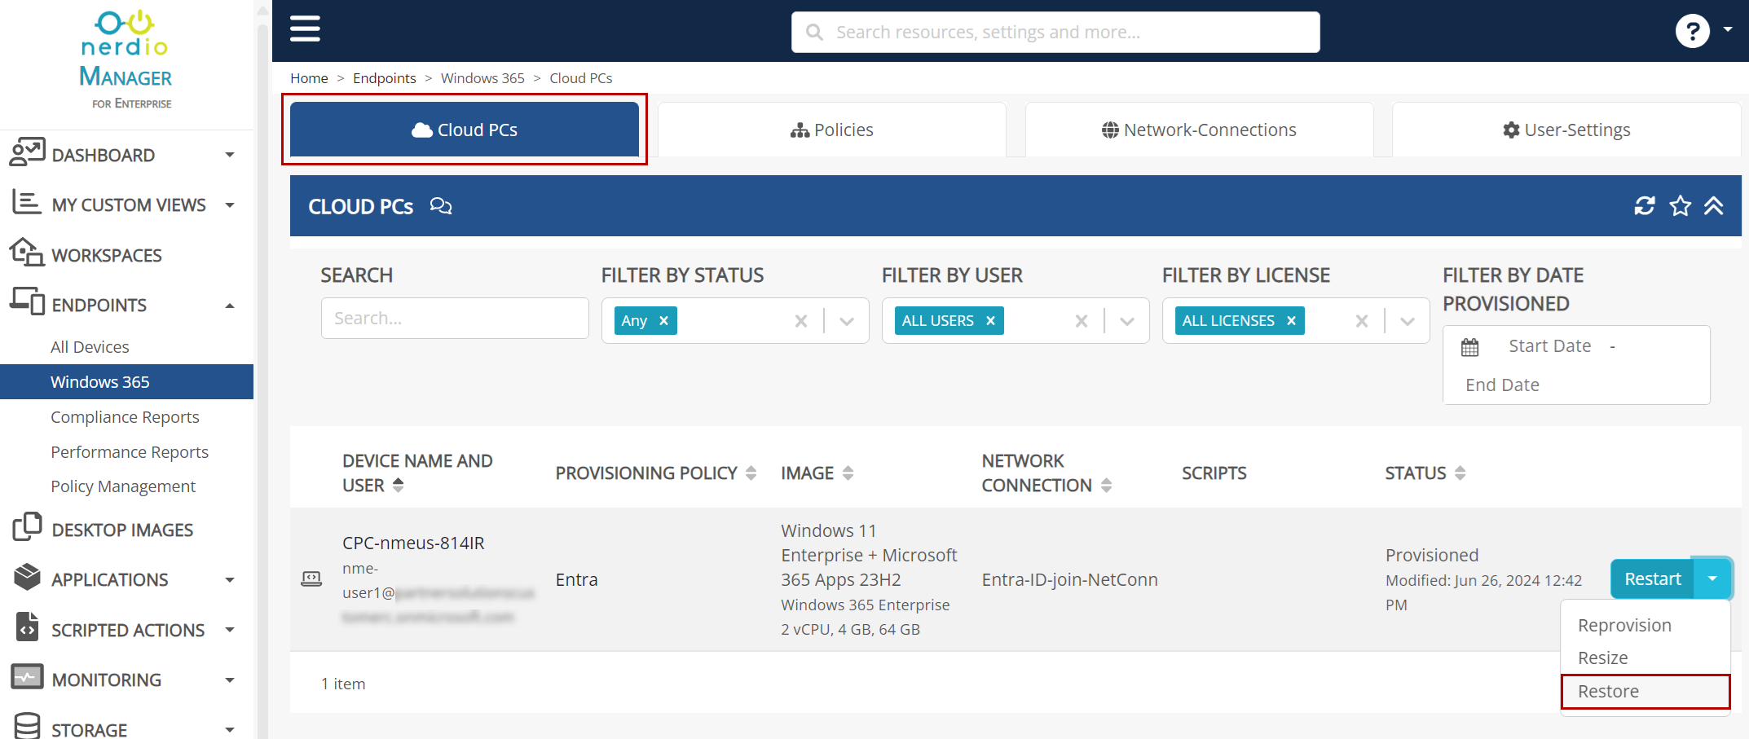
Task: Collapse the Endpoints menu section
Action: click(x=230, y=306)
